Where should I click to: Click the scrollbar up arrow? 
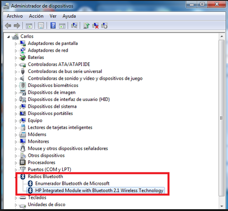coord(222,36)
